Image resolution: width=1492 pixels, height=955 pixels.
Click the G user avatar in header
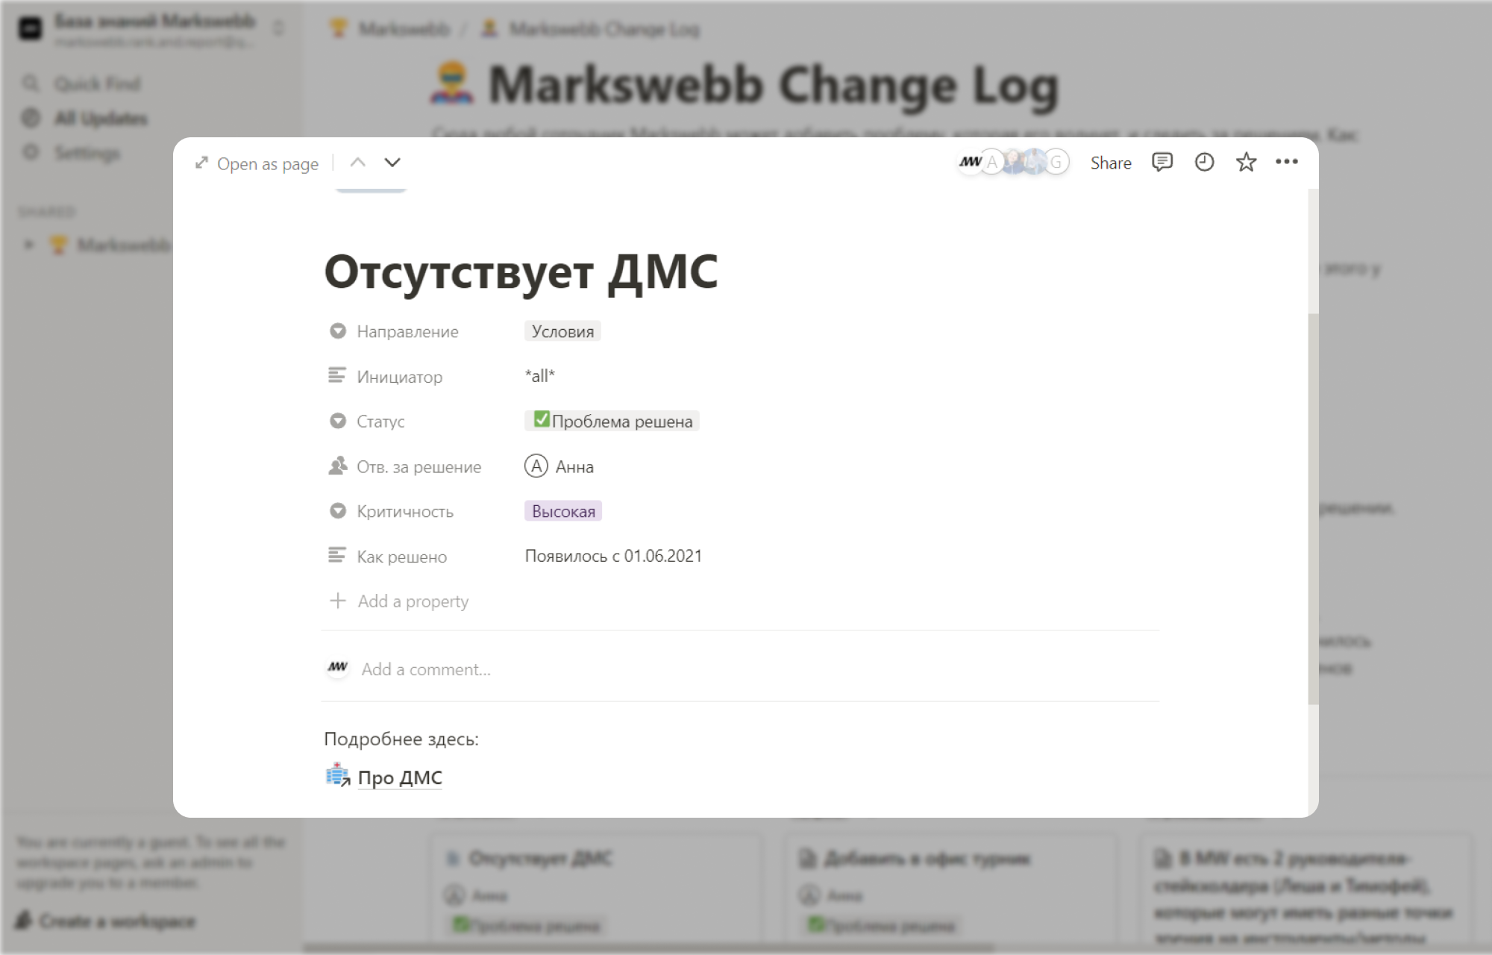[x=1056, y=162]
